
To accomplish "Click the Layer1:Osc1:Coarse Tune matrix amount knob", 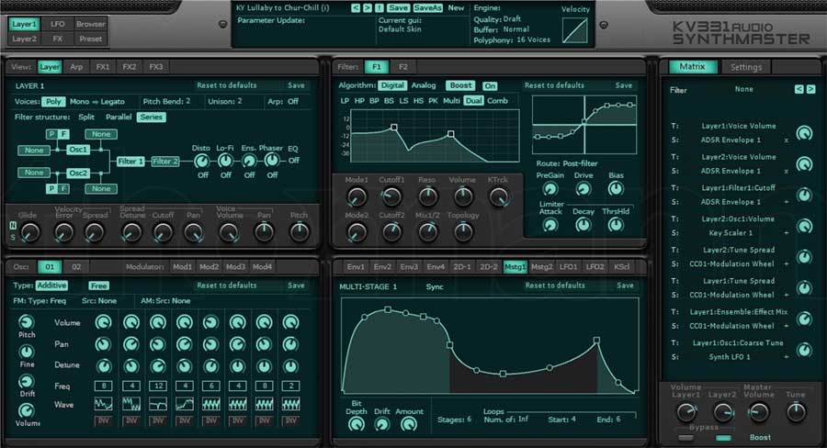I will click(804, 350).
